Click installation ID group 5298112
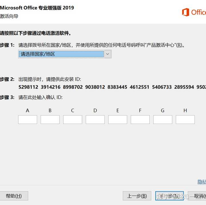The width and height of the screenshot is (206, 205). click(x=28, y=87)
